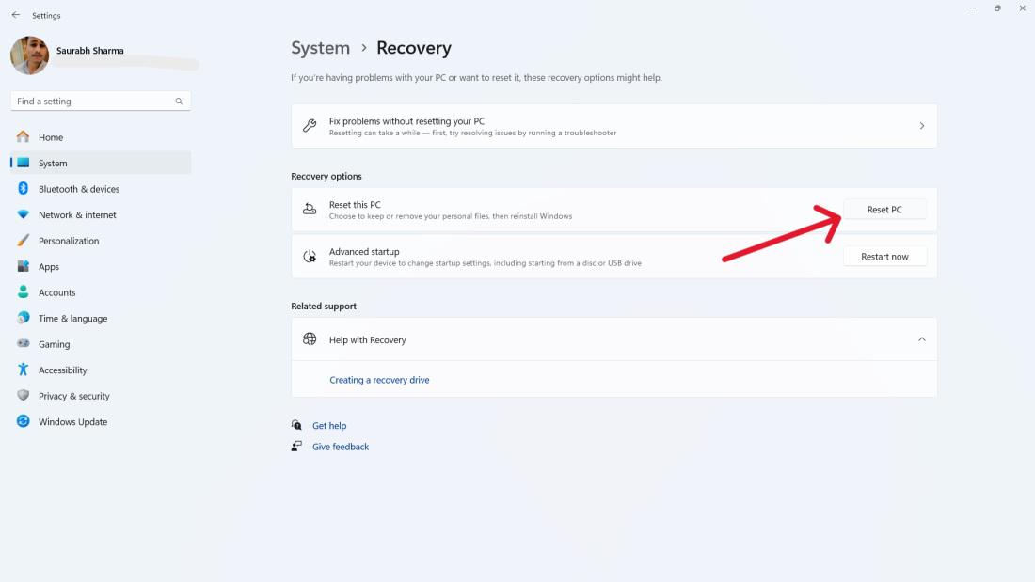Select Apps in the sidebar
The width and height of the screenshot is (1035, 582).
[49, 267]
